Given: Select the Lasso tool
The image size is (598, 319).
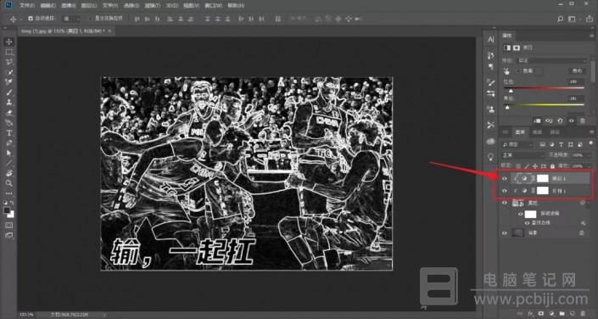Looking at the screenshot, I should tap(8, 62).
